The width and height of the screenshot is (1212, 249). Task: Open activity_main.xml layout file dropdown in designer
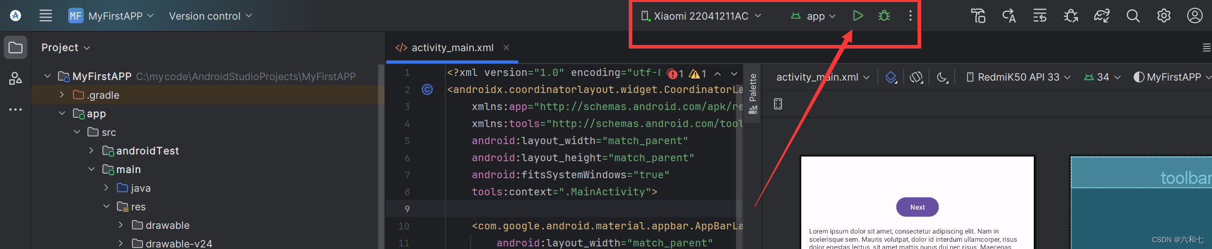coord(823,77)
